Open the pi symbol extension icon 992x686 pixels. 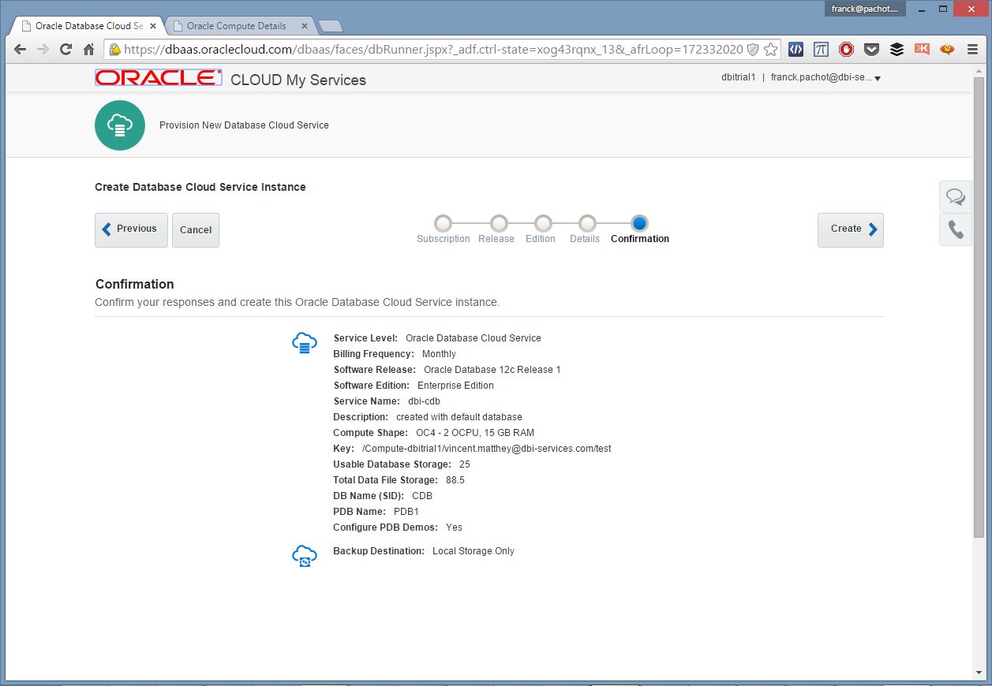tap(821, 49)
